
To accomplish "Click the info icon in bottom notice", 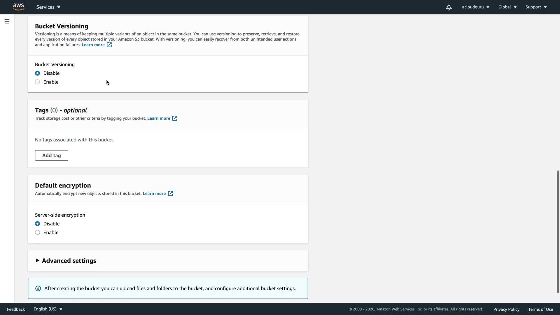I will 38,288.
